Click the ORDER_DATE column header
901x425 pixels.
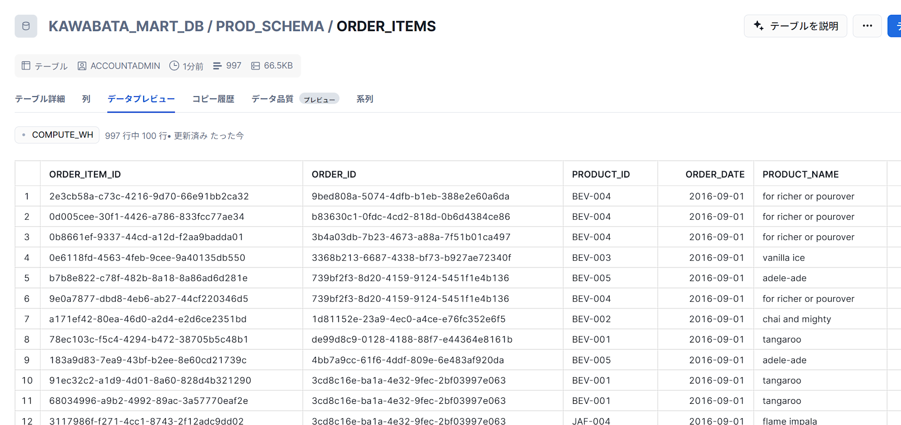click(x=714, y=174)
